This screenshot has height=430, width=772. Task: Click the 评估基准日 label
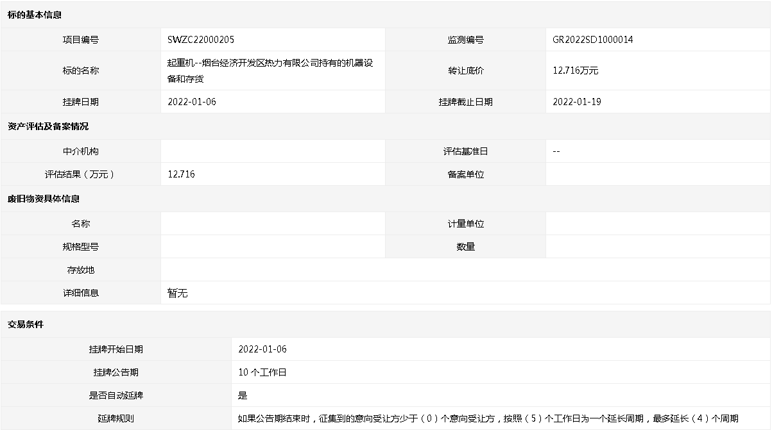(466, 151)
